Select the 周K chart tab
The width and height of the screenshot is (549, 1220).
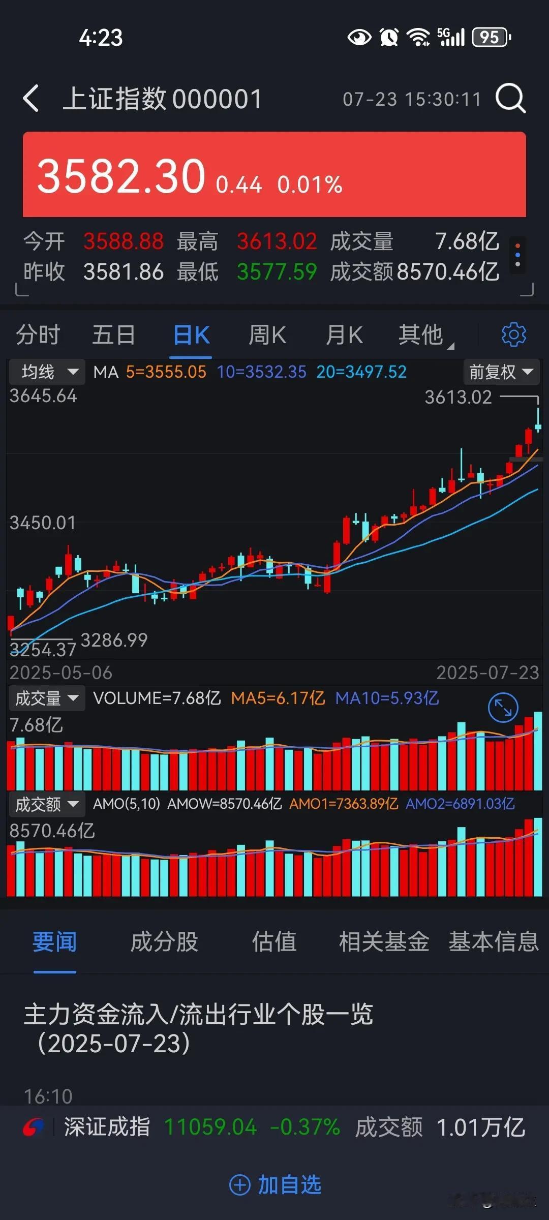(267, 335)
